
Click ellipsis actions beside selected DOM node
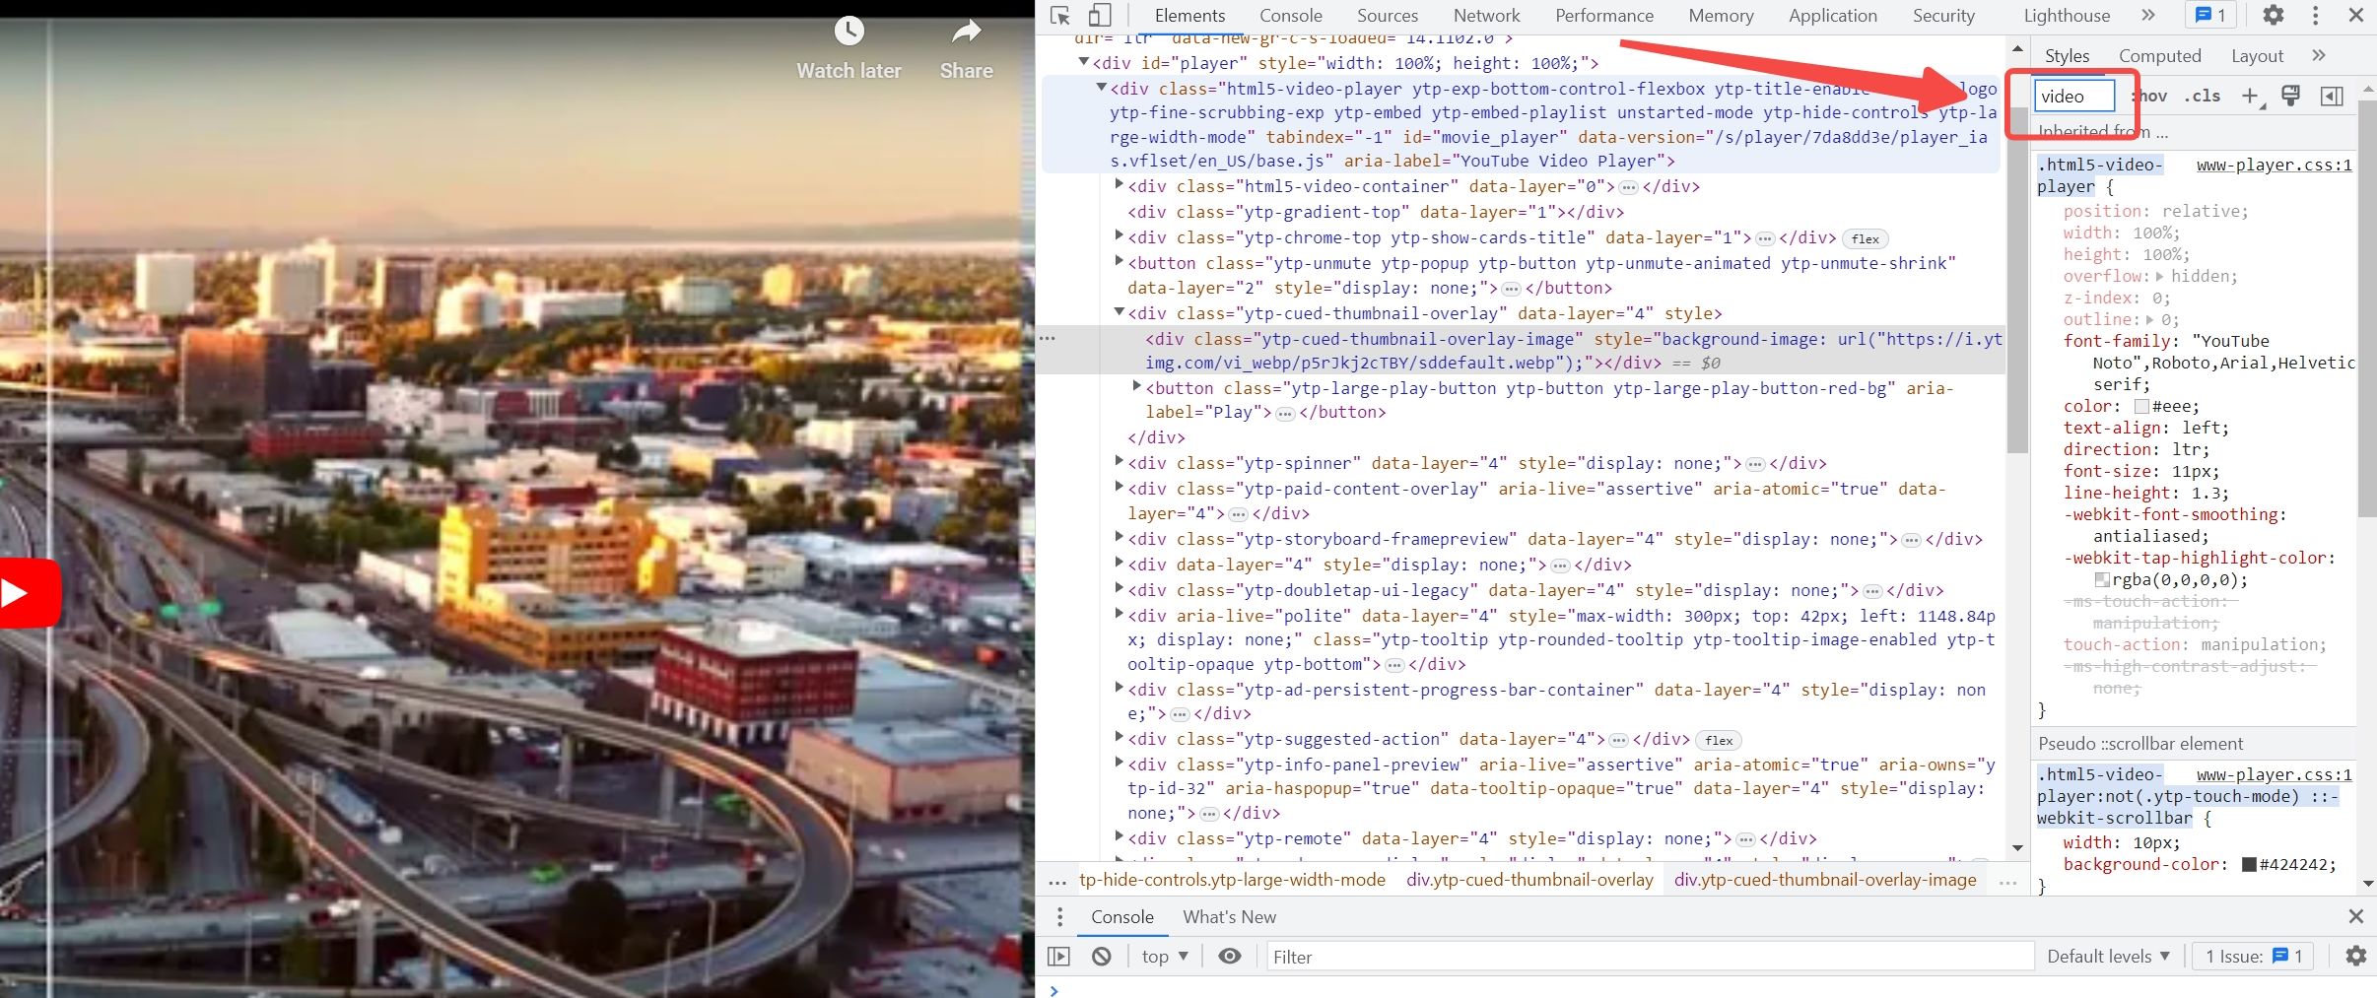[x=1048, y=339]
